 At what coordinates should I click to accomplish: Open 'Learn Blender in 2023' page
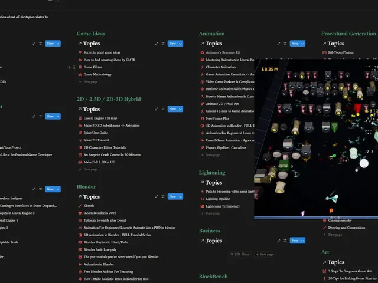(x=100, y=213)
